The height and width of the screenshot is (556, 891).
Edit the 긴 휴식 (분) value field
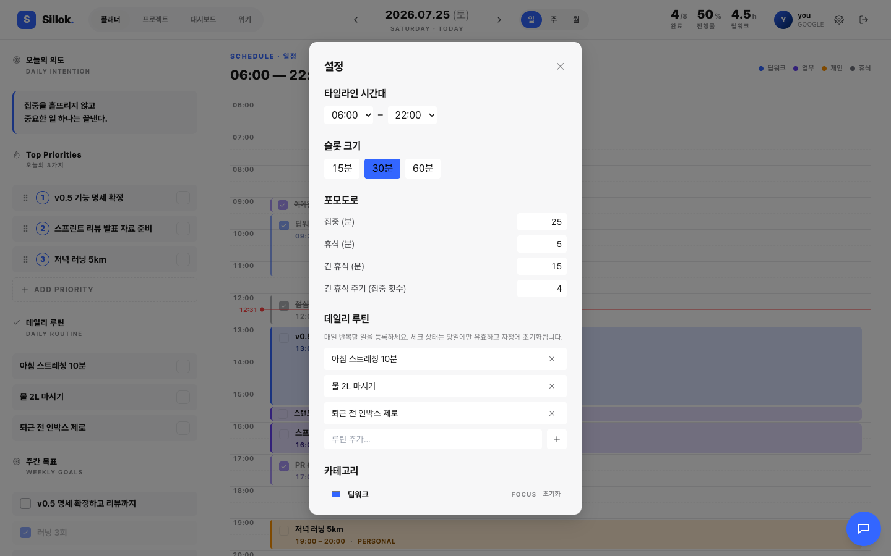pyautogui.click(x=542, y=266)
